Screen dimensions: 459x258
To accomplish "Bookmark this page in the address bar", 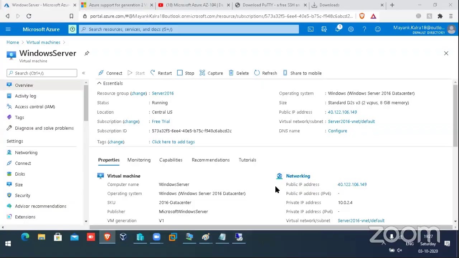I will [x=71, y=16].
